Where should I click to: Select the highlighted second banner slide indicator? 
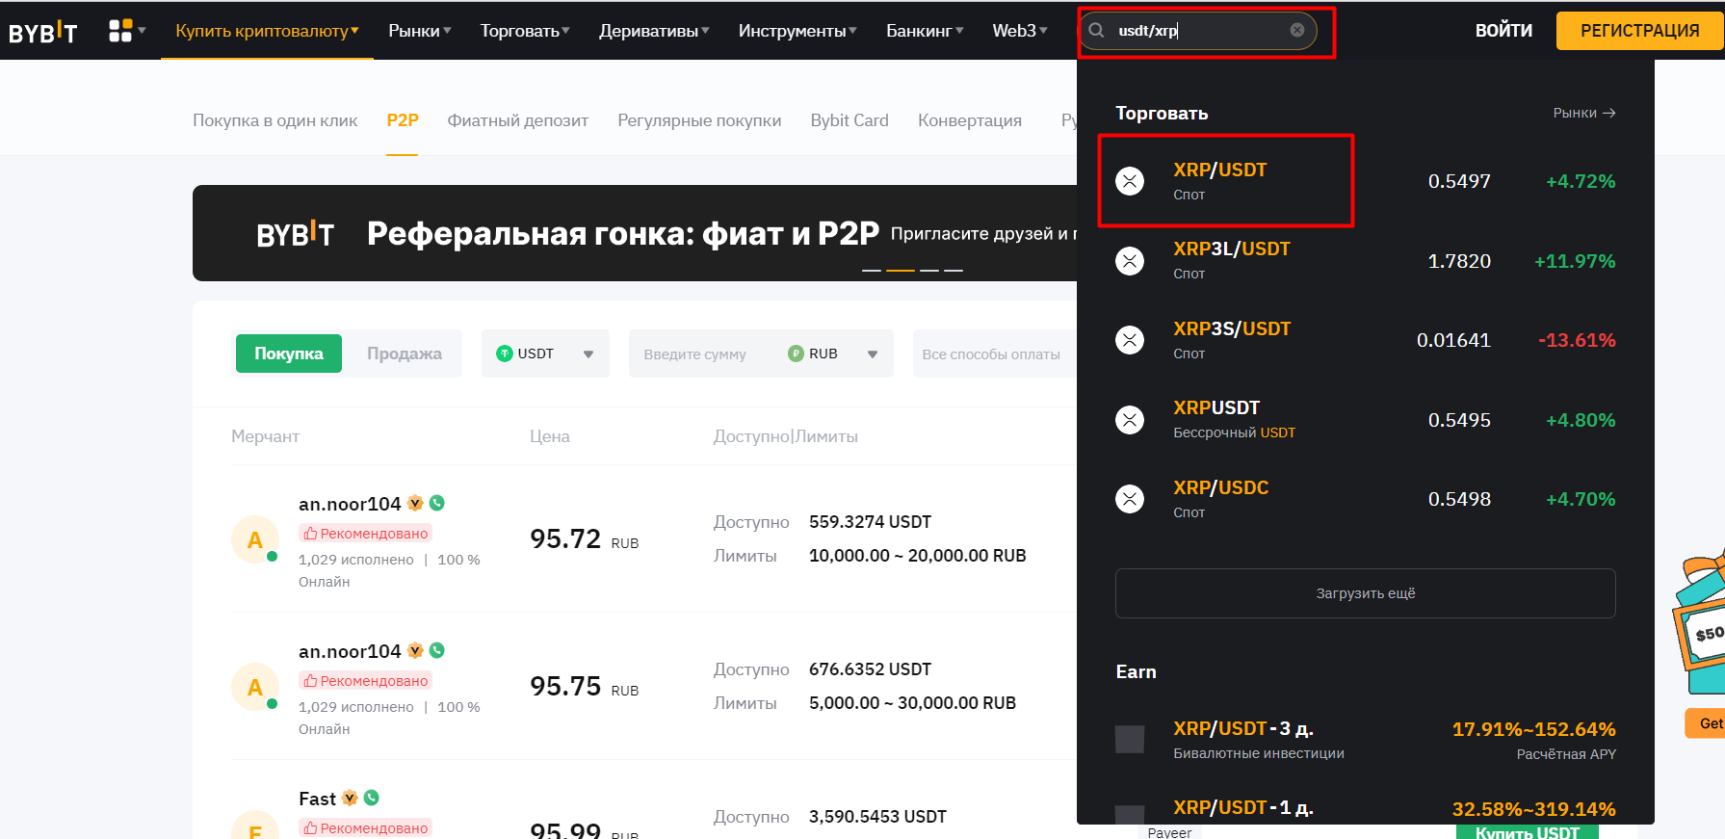(x=901, y=271)
